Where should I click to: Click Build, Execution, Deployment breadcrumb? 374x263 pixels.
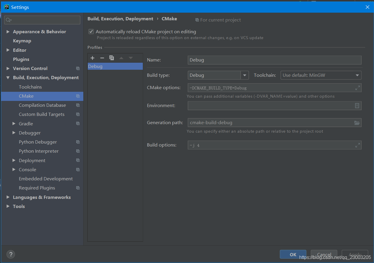[x=120, y=19]
